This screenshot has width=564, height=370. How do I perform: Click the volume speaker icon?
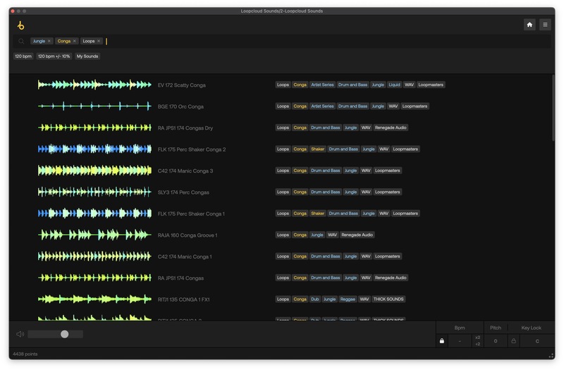(20, 334)
